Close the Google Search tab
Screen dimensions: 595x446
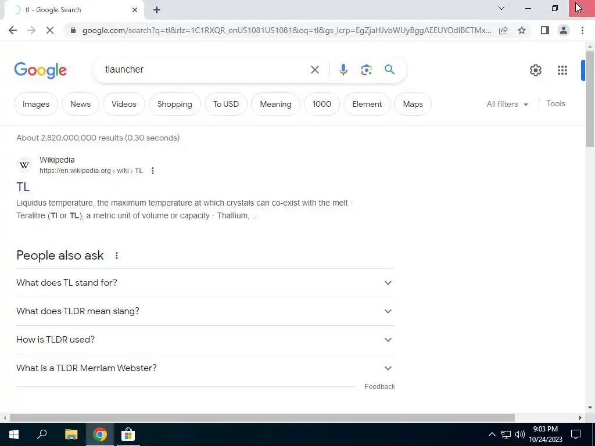click(x=135, y=10)
